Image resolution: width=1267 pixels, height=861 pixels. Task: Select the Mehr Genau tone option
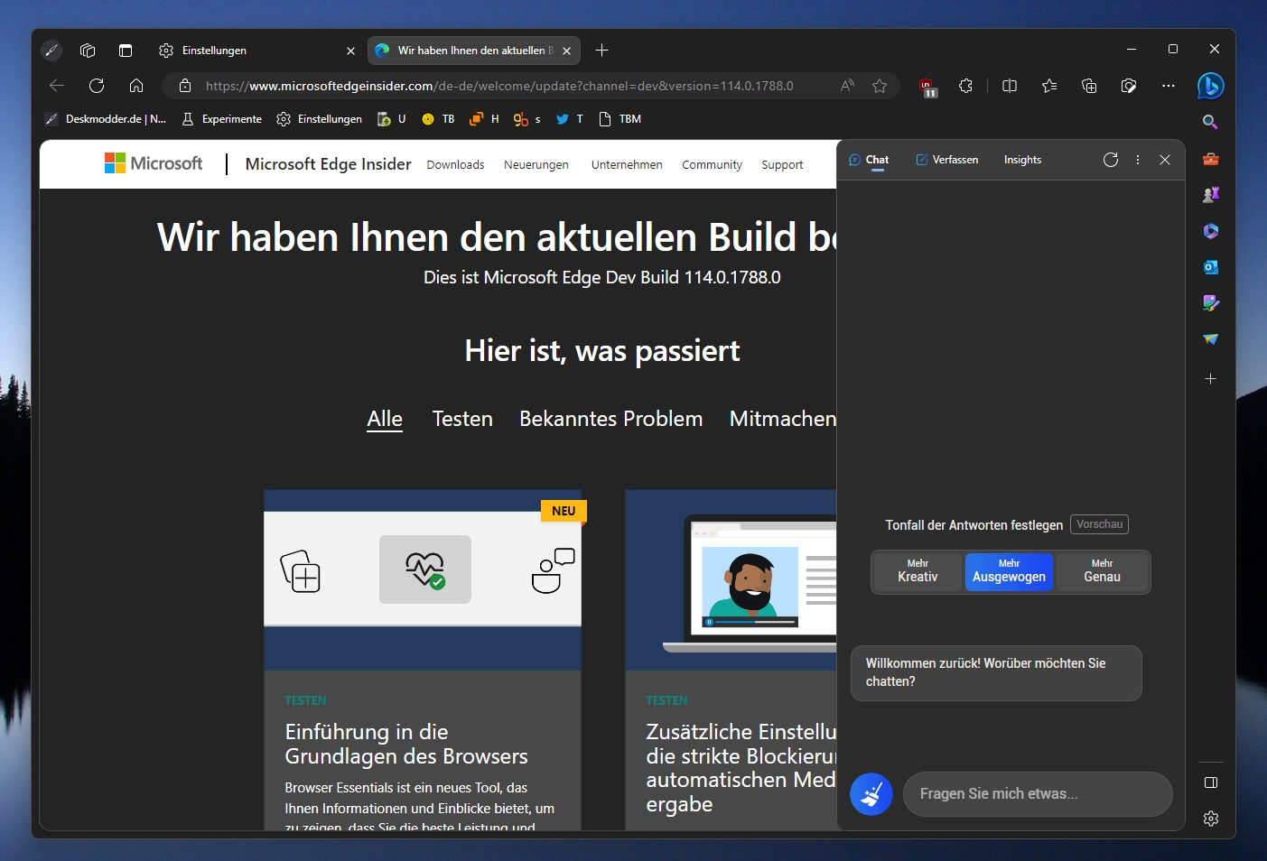click(1102, 571)
